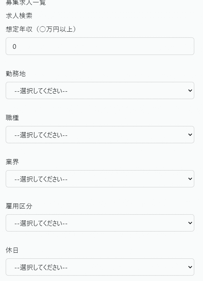Click the 職種 field label
Image resolution: width=203 pixels, height=281 pixels.
pos(12,118)
